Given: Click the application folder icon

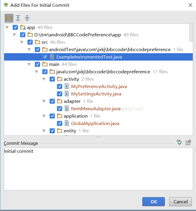Looking at the screenshot, I should click(60, 116).
